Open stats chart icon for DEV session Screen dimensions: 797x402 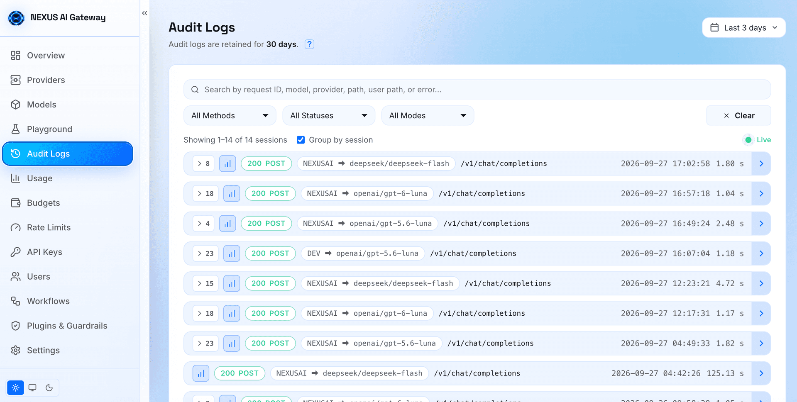(232, 253)
